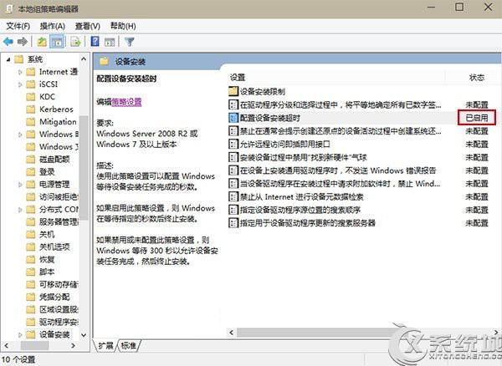The width and height of the screenshot is (502, 366).
Task: Sort by the 状态 column header
Action: tap(477, 78)
